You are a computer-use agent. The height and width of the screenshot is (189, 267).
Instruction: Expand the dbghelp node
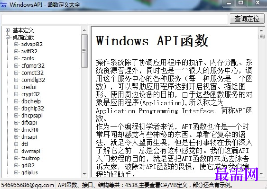point(16,101)
